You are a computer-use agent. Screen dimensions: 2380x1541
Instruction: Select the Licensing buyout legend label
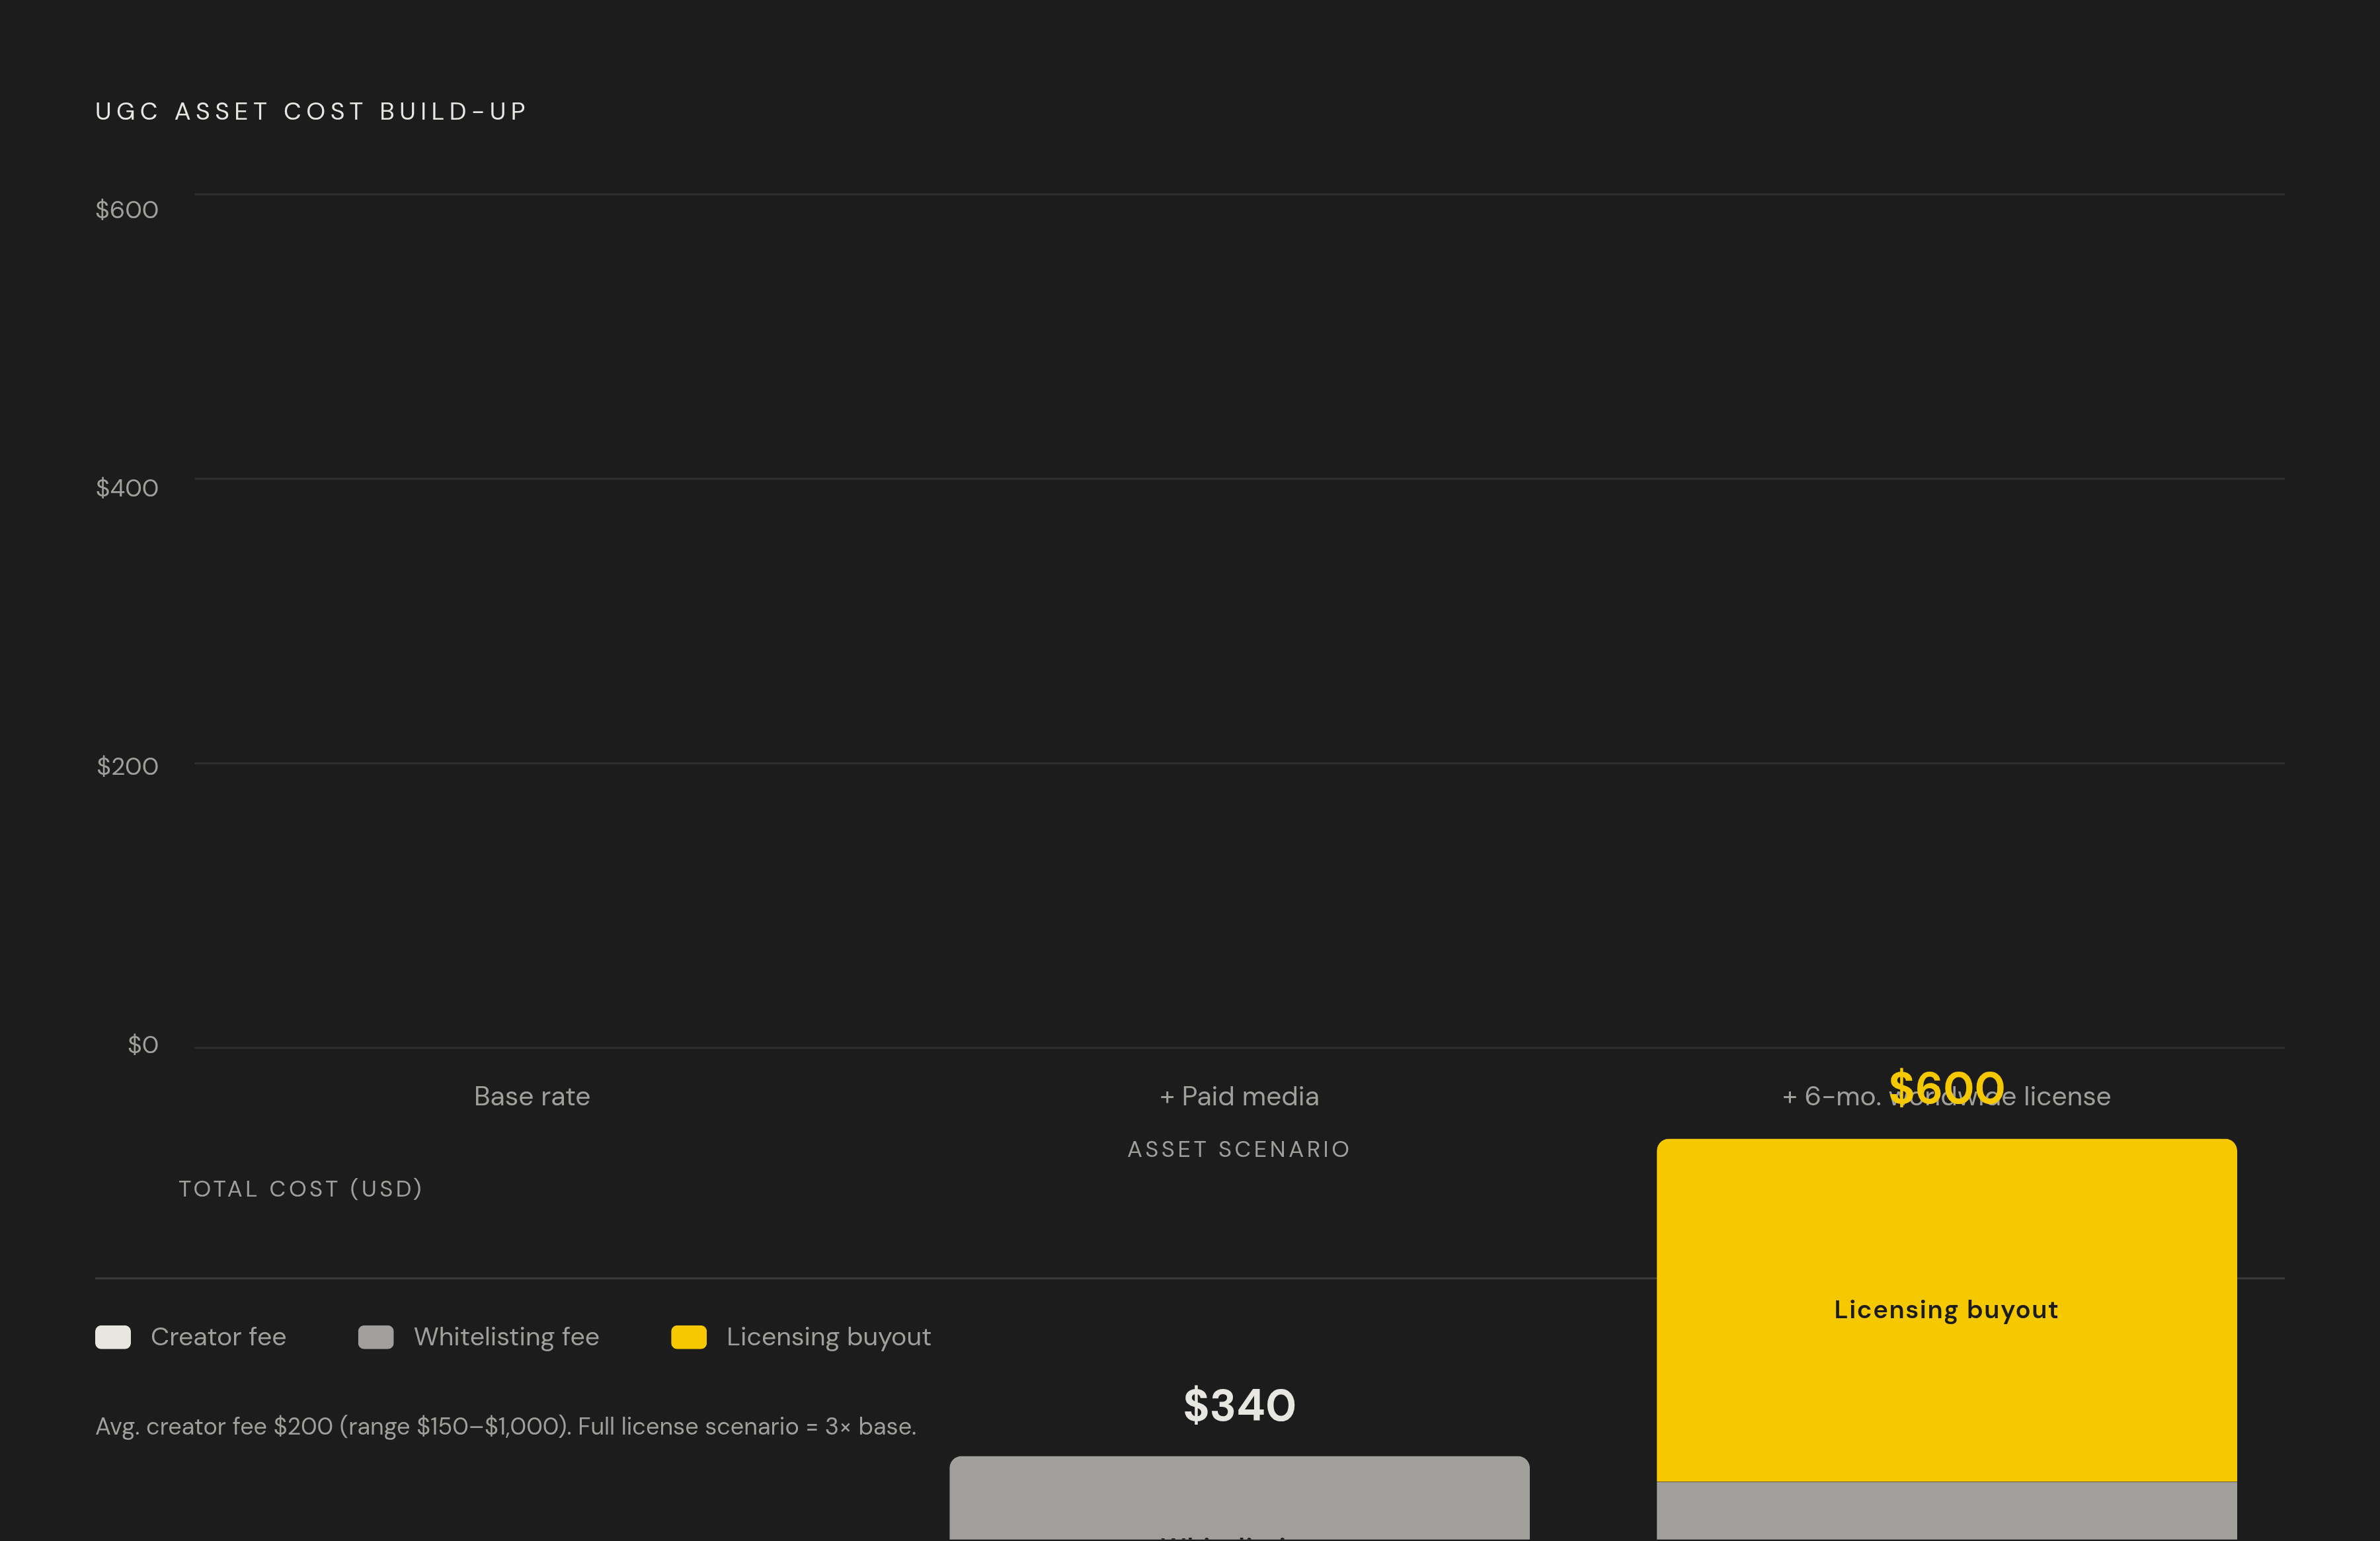(828, 1337)
